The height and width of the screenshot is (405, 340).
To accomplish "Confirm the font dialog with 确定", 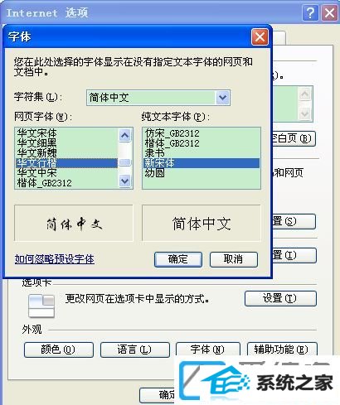I will (x=178, y=259).
